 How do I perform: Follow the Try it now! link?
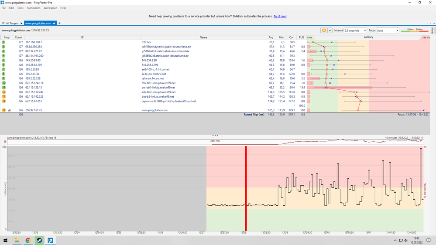pyautogui.click(x=280, y=17)
